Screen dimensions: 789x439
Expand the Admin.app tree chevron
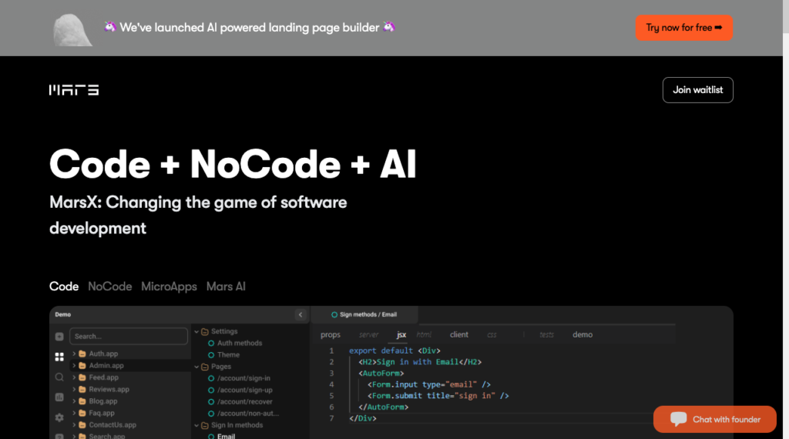[74, 366]
